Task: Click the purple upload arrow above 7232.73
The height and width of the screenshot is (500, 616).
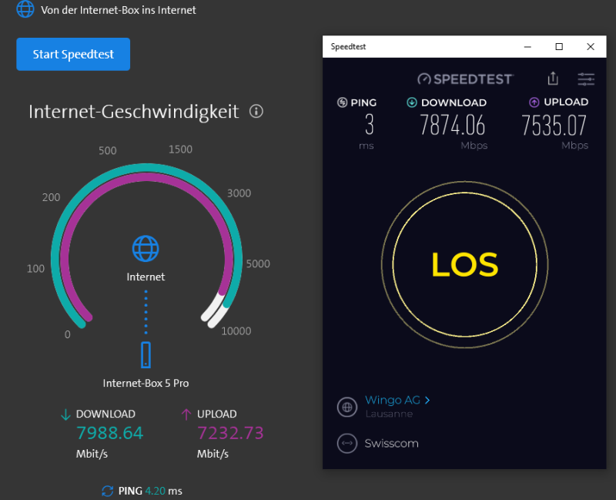Action: coord(186,414)
